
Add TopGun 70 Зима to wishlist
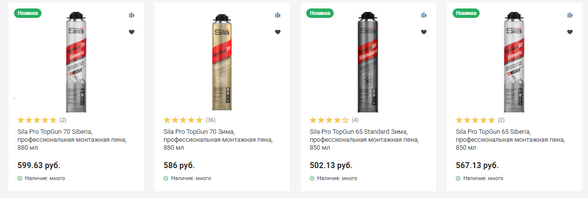click(x=277, y=32)
